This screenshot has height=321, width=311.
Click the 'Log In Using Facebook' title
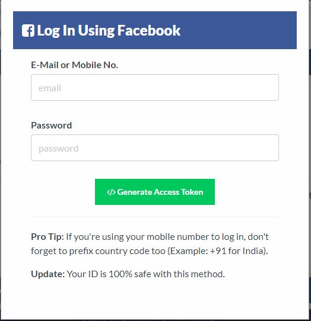coord(109,31)
